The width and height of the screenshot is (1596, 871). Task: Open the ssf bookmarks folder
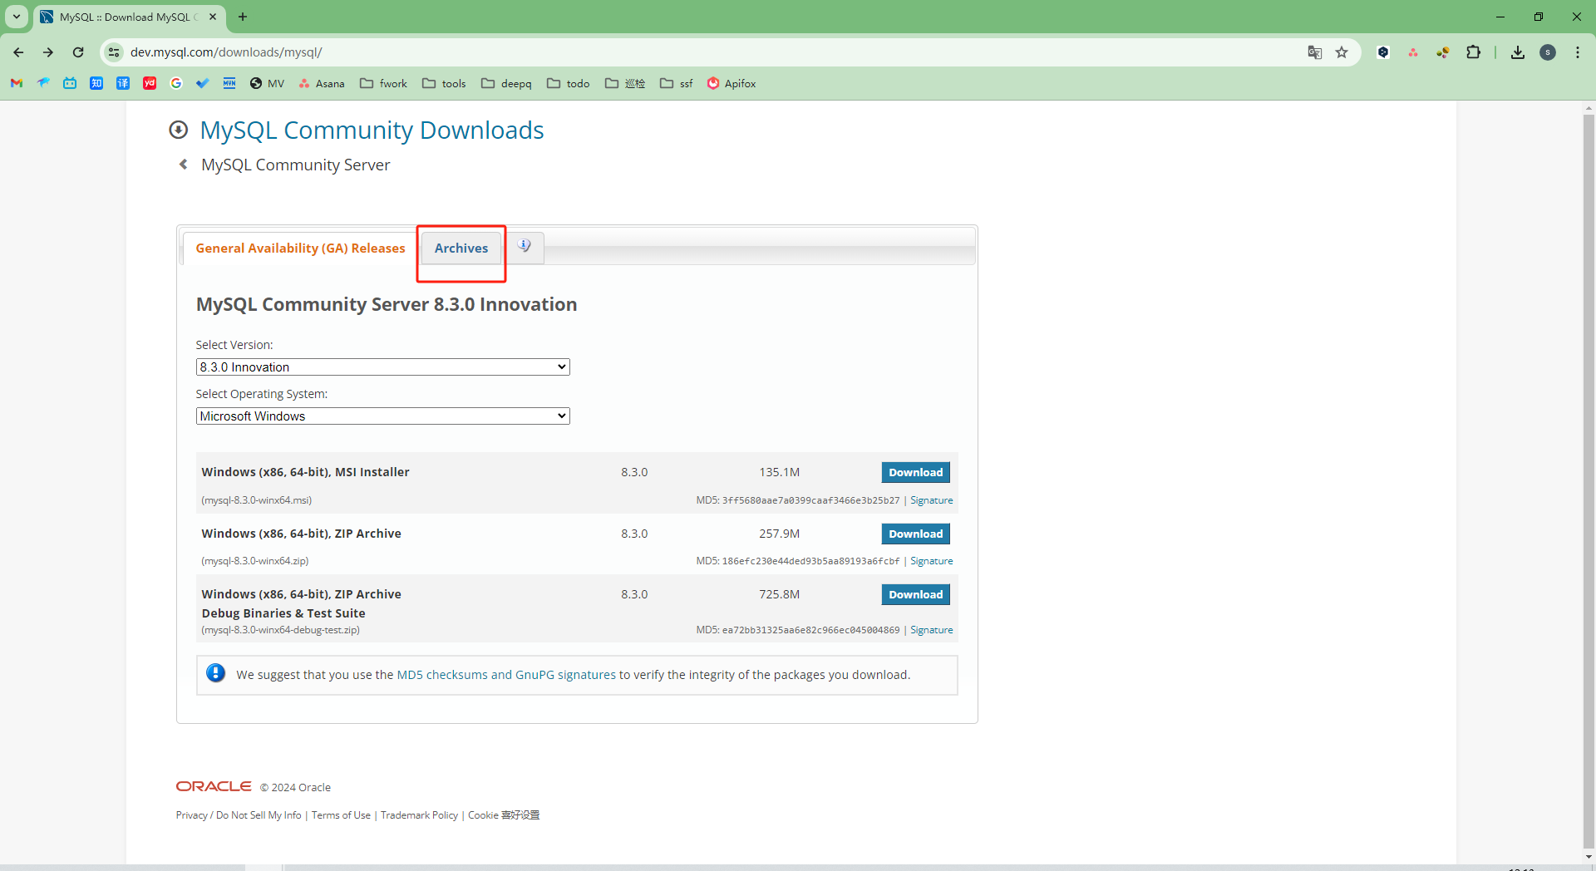click(676, 83)
